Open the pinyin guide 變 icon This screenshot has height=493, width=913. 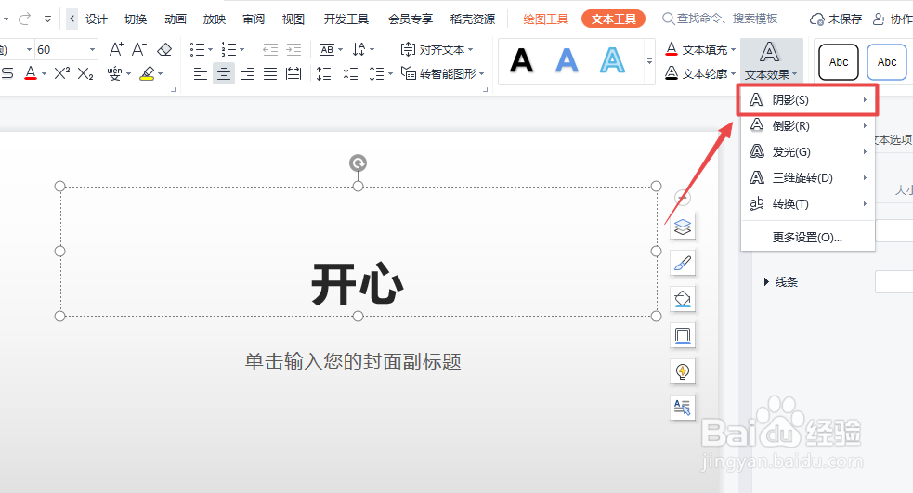pos(114,73)
